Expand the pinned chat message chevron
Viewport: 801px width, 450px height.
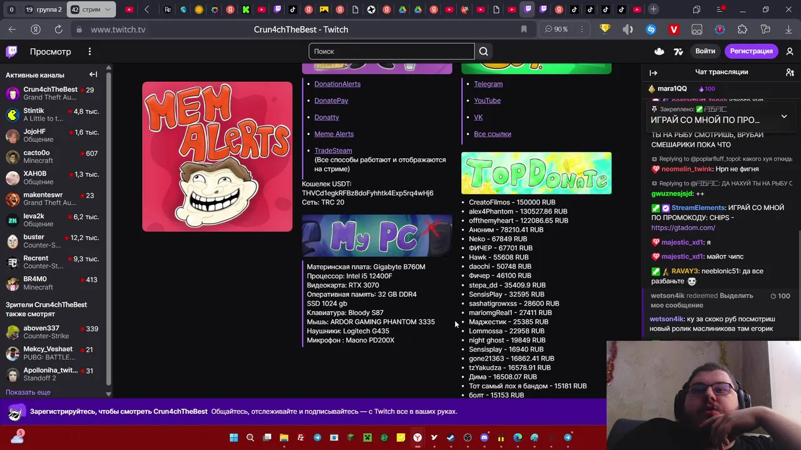(x=783, y=116)
